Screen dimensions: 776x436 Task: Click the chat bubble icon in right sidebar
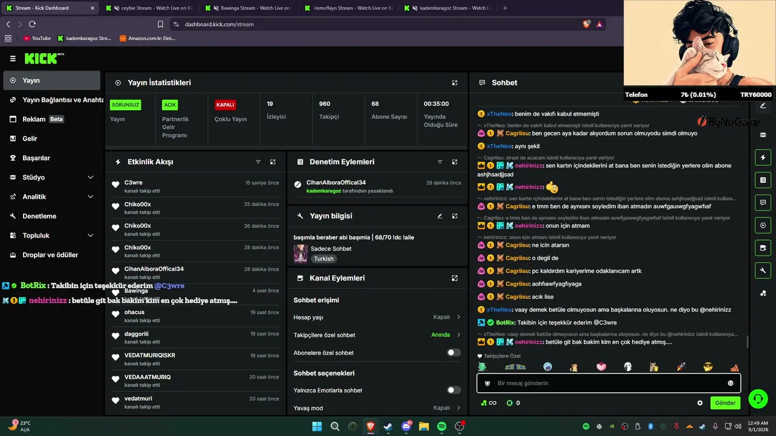[763, 202]
